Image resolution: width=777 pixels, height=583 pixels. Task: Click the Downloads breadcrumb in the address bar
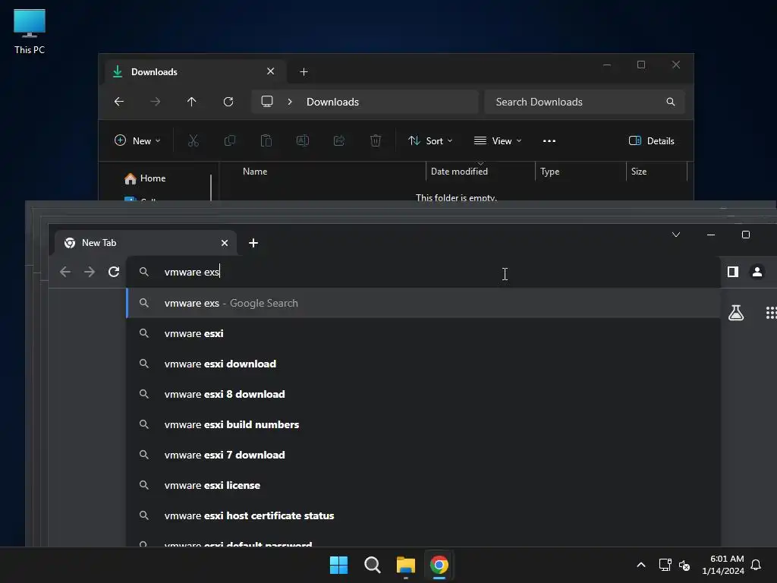coord(332,102)
